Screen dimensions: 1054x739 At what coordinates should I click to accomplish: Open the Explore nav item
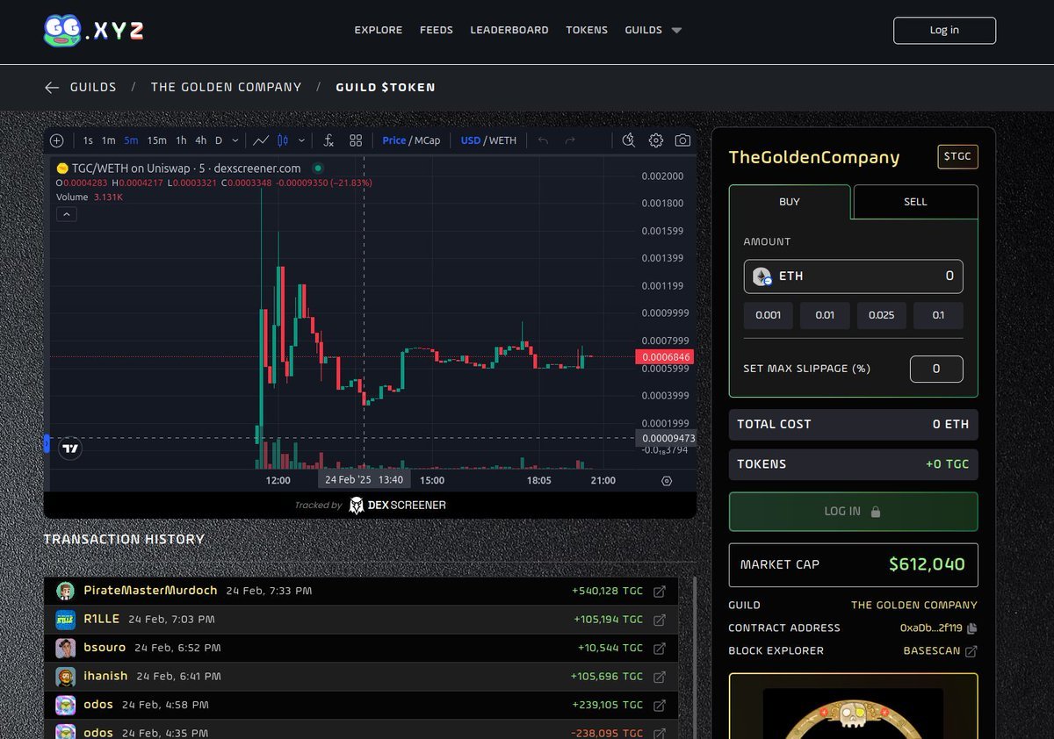tap(379, 30)
